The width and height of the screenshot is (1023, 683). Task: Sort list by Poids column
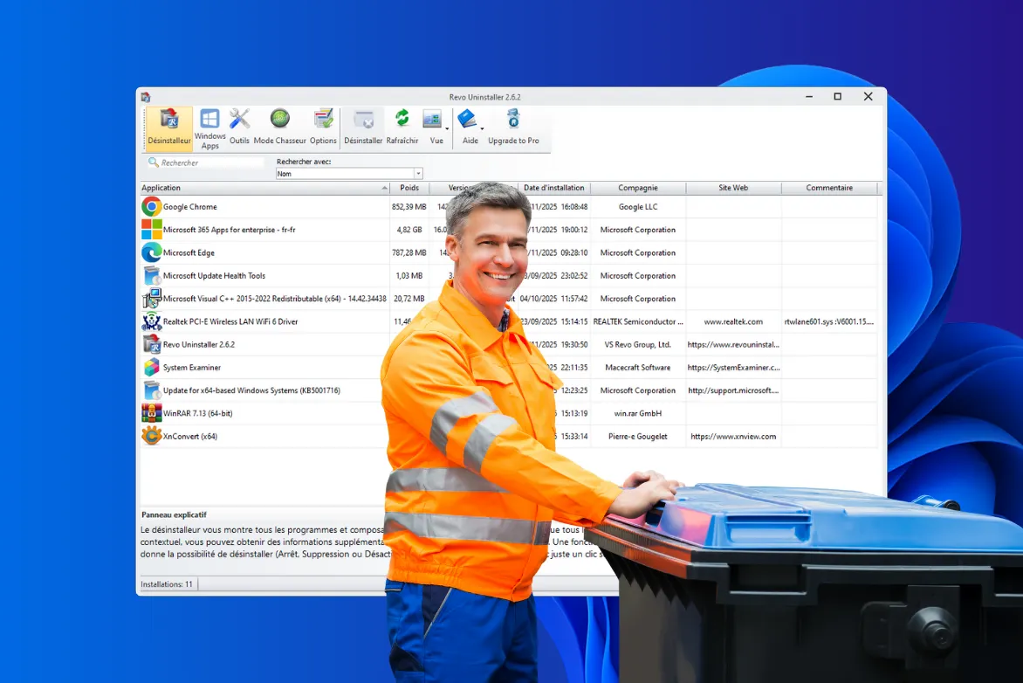click(x=409, y=188)
